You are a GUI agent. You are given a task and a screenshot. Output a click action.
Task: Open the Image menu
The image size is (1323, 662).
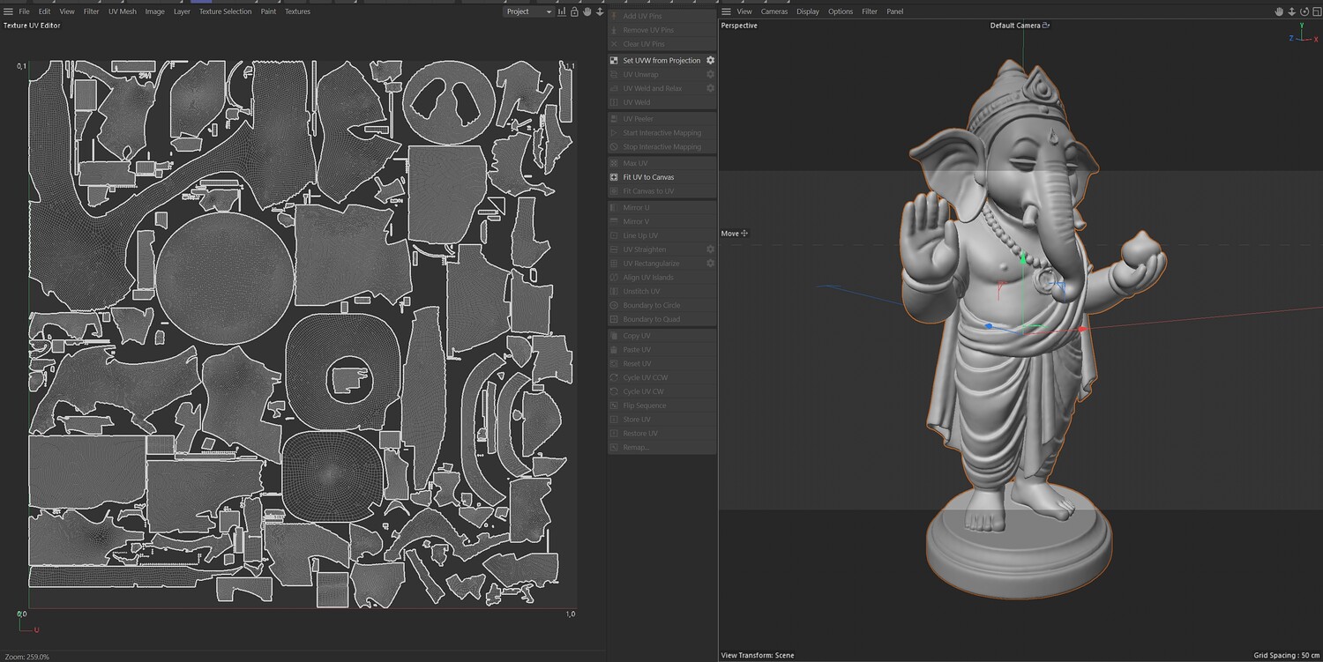point(155,11)
